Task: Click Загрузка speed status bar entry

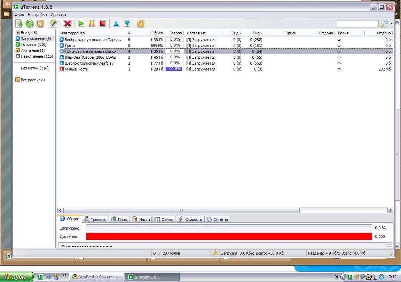Action: coord(252,253)
